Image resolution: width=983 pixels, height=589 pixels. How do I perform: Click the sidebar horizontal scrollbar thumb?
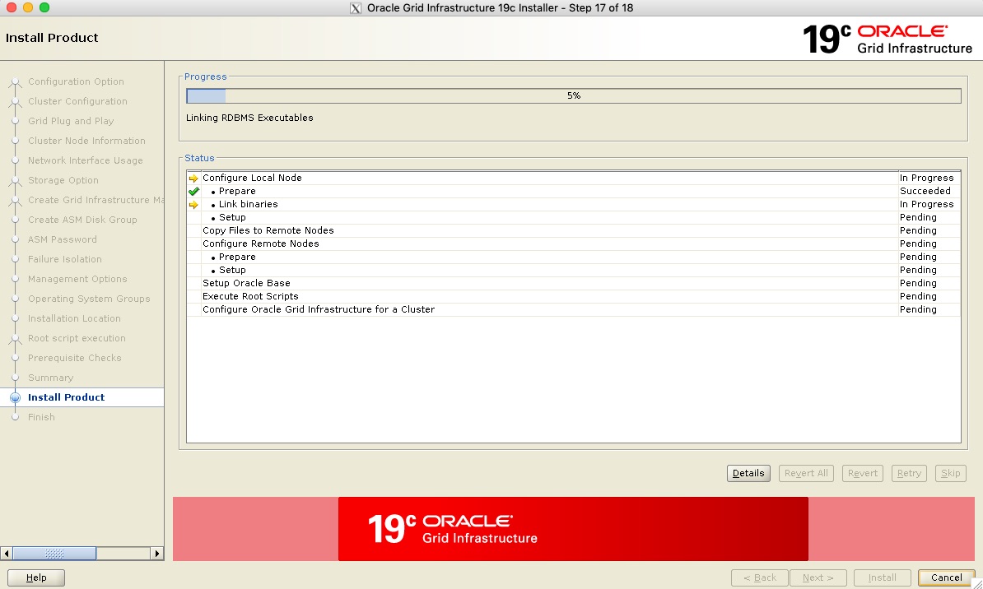tap(54, 554)
